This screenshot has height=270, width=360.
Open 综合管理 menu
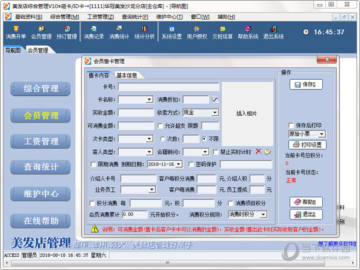coord(65,17)
